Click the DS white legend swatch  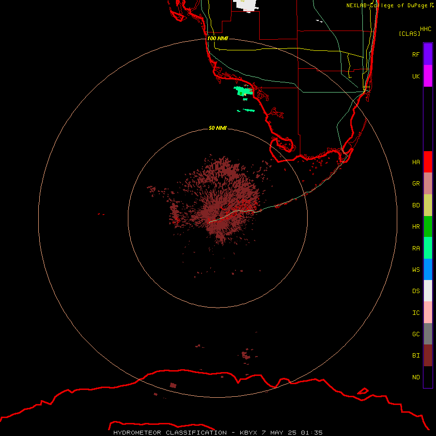(428, 291)
